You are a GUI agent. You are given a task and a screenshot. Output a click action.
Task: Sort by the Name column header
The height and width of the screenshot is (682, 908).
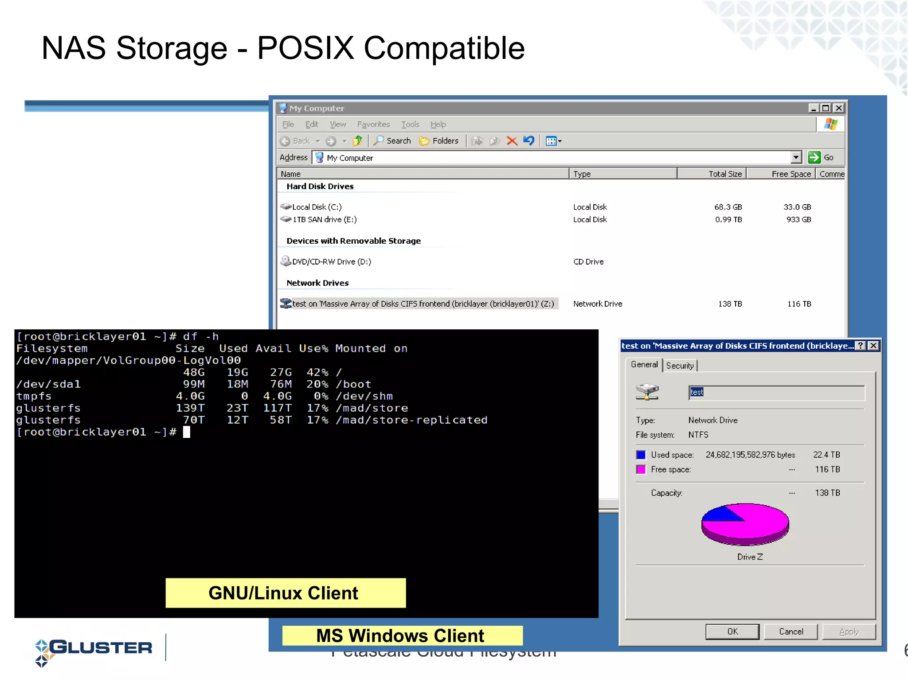(x=423, y=174)
